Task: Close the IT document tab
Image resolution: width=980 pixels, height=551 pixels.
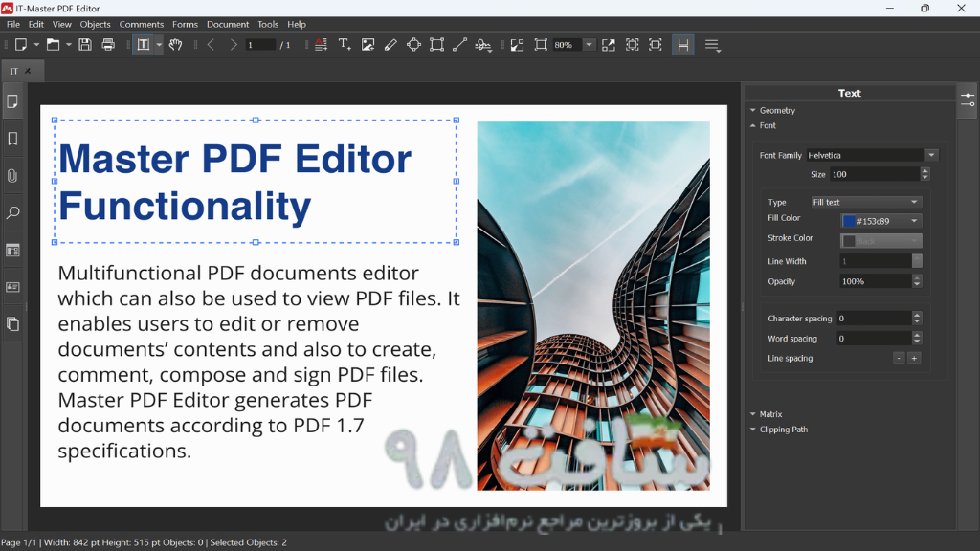Action: coord(28,71)
